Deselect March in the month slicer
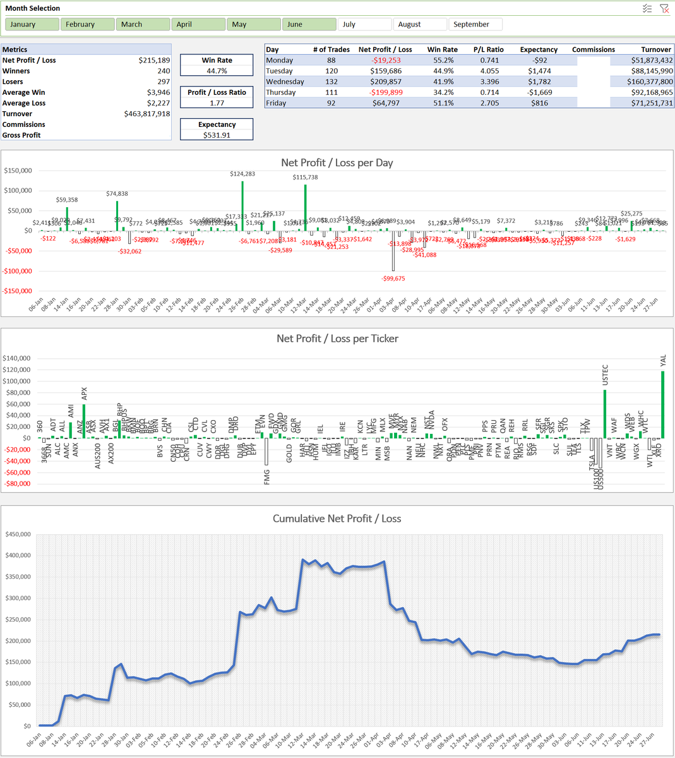Viewport: 675px width, 758px height. pyautogui.click(x=143, y=24)
